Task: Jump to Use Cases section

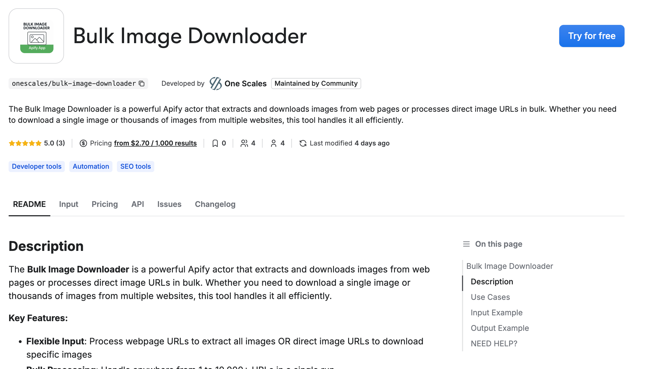Action: pos(490,297)
